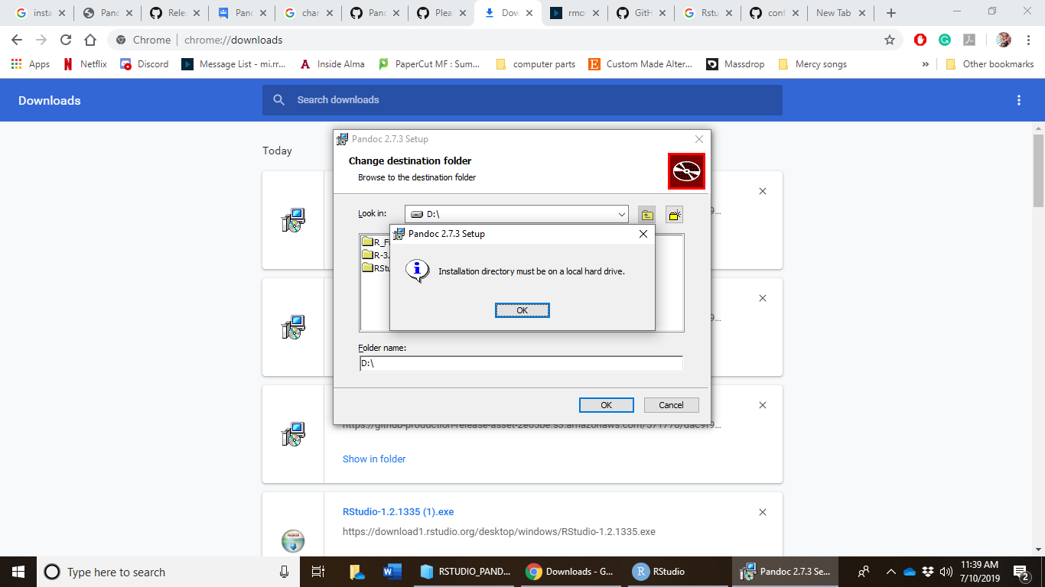The height and width of the screenshot is (587, 1045).
Task: Open the Mercy songs bookmark folder
Action: pos(812,64)
